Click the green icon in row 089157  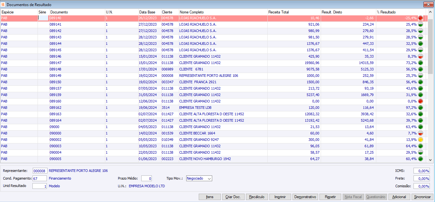[421, 88]
